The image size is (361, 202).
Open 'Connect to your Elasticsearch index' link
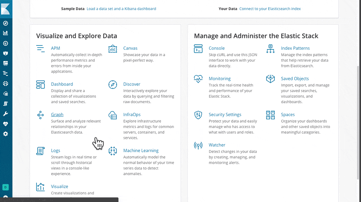pyautogui.click(x=270, y=9)
